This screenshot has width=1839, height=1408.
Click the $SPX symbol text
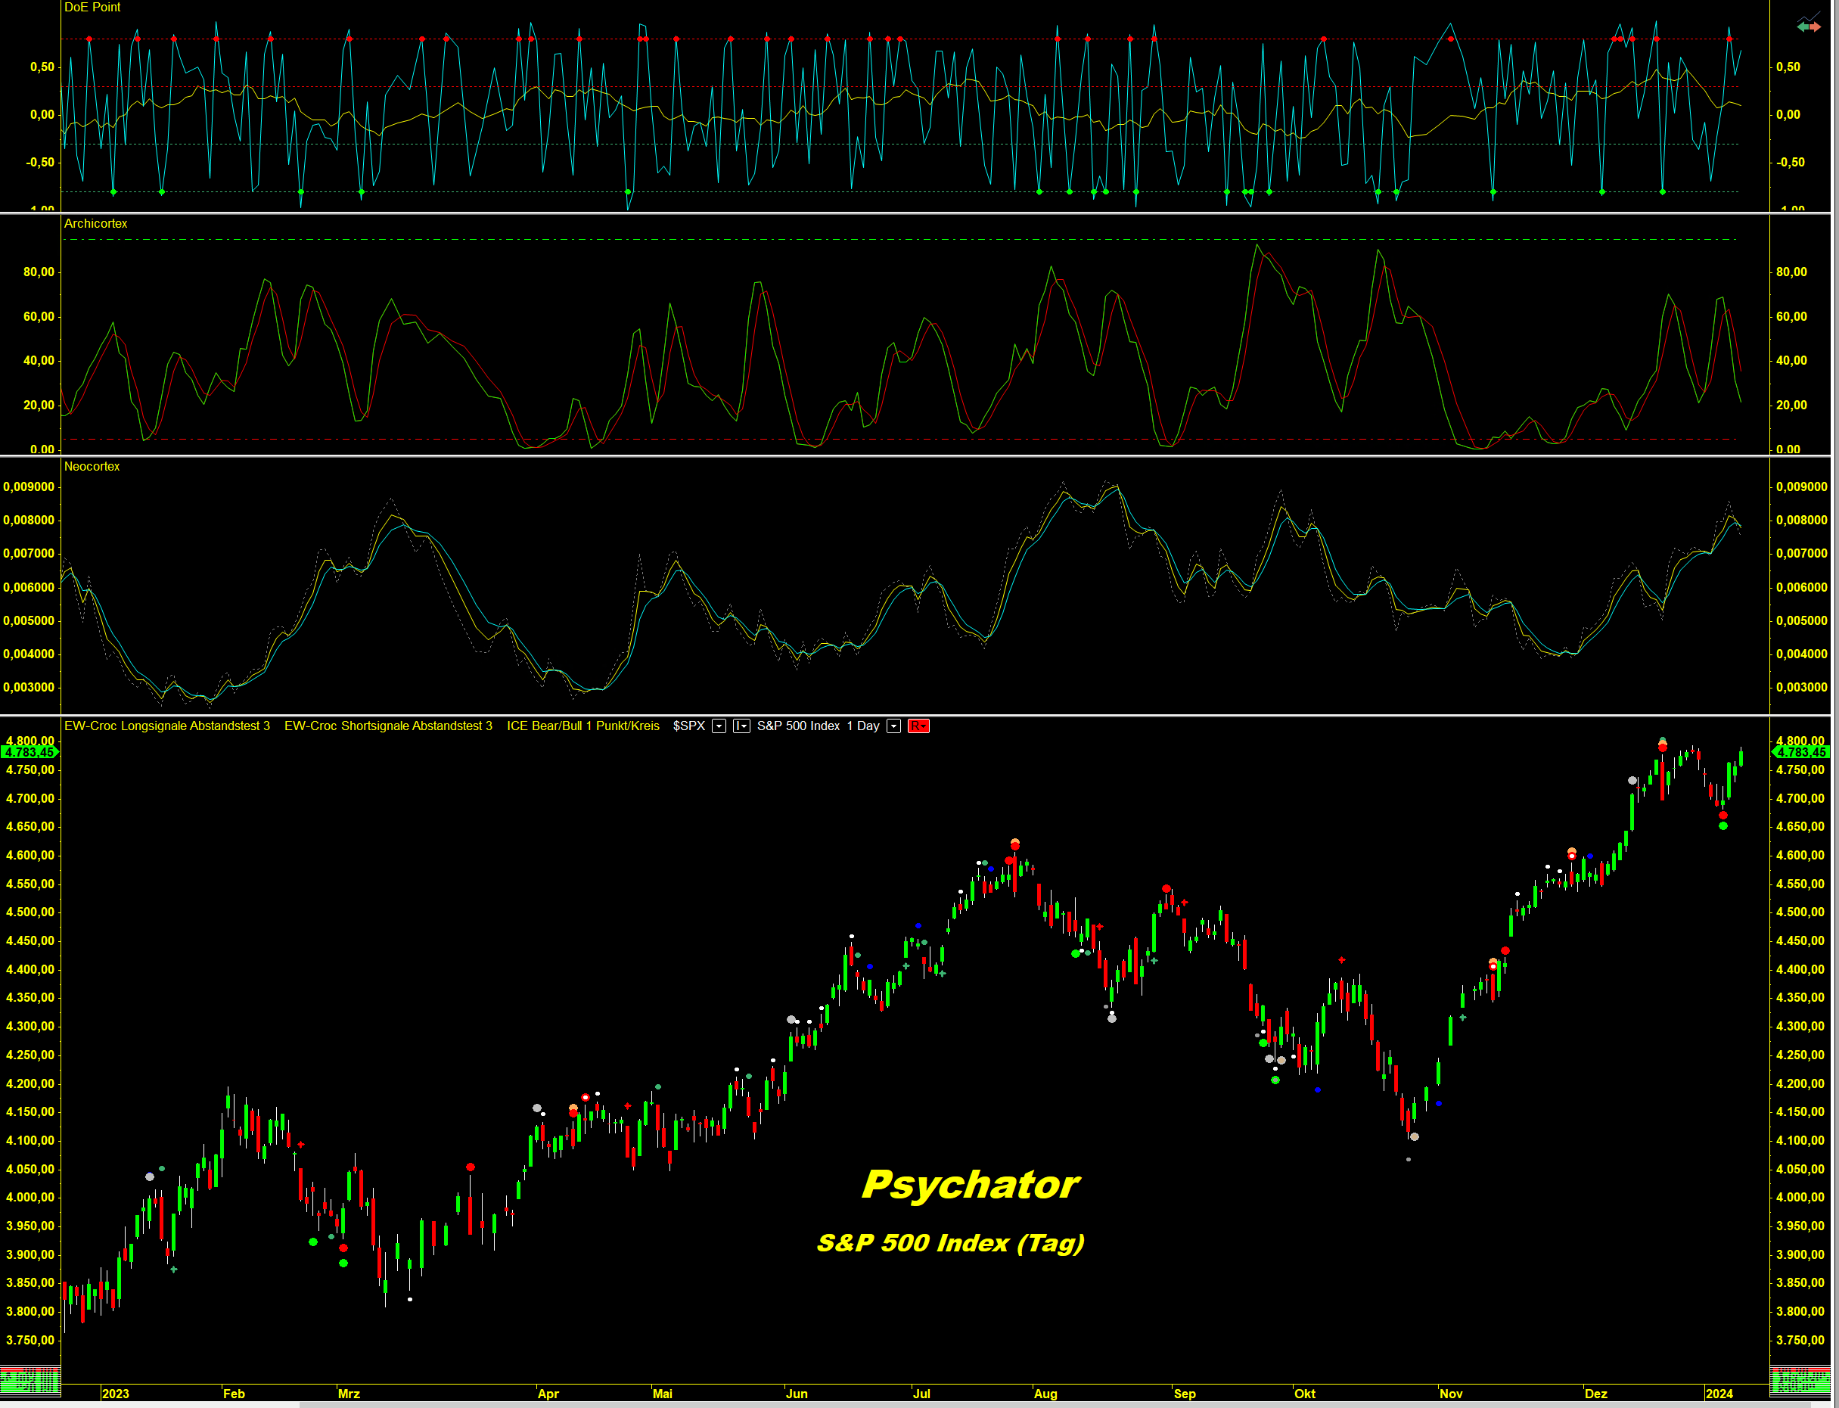(x=688, y=726)
